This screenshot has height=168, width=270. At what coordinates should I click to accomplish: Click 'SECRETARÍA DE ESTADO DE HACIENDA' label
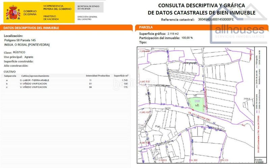[88, 7]
